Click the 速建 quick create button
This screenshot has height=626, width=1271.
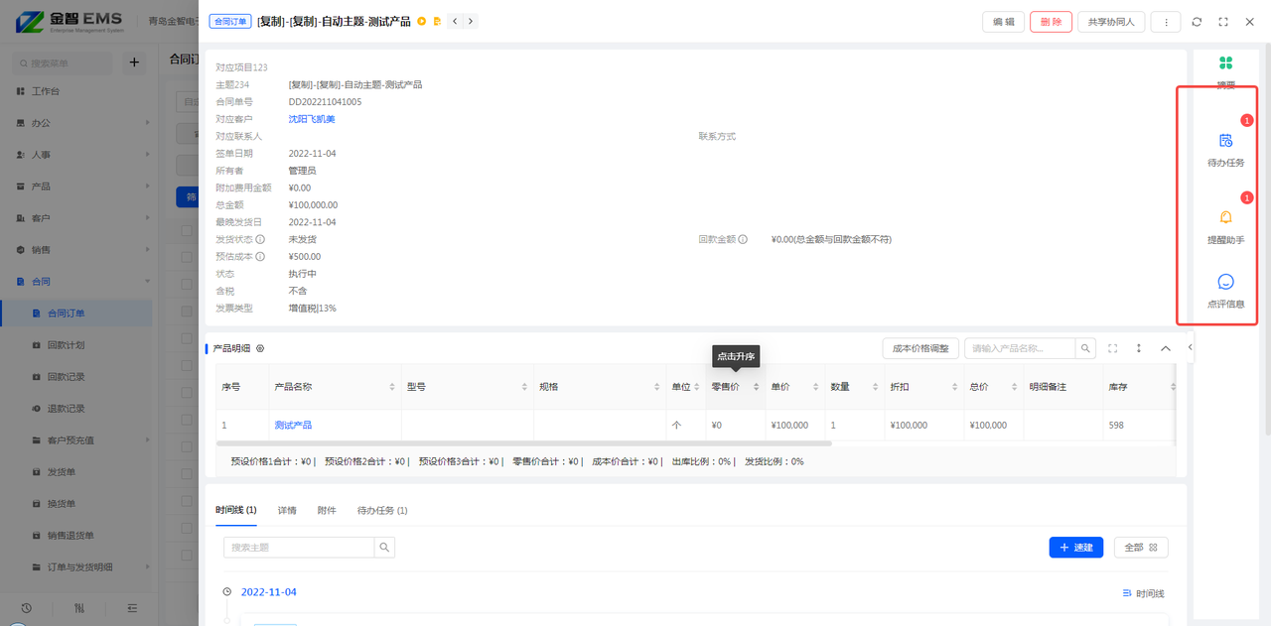[1076, 547]
